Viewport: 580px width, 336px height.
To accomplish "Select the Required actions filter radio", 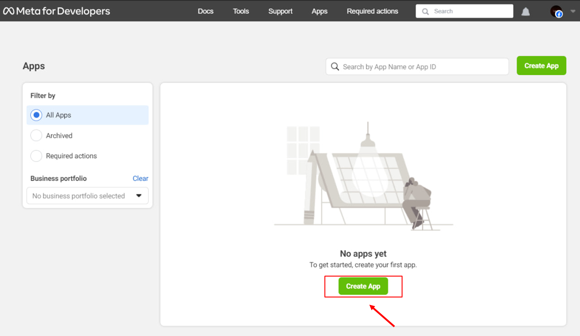I will click(x=36, y=156).
